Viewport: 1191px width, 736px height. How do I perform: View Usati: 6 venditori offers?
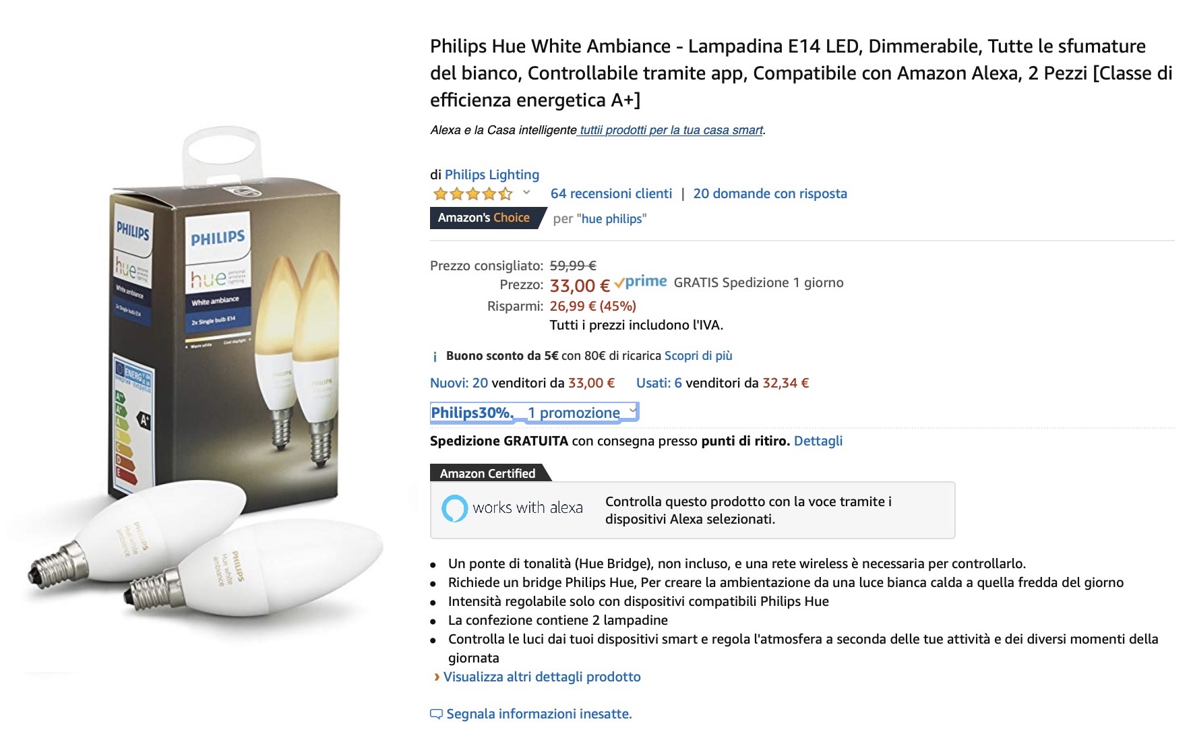(659, 383)
